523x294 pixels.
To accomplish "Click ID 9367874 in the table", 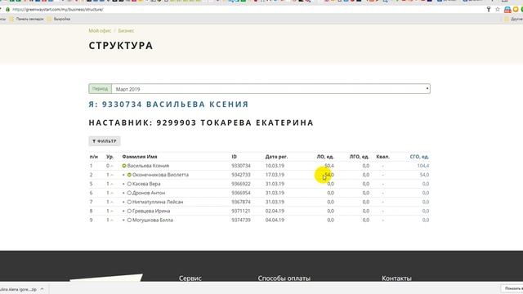I will [241, 202].
